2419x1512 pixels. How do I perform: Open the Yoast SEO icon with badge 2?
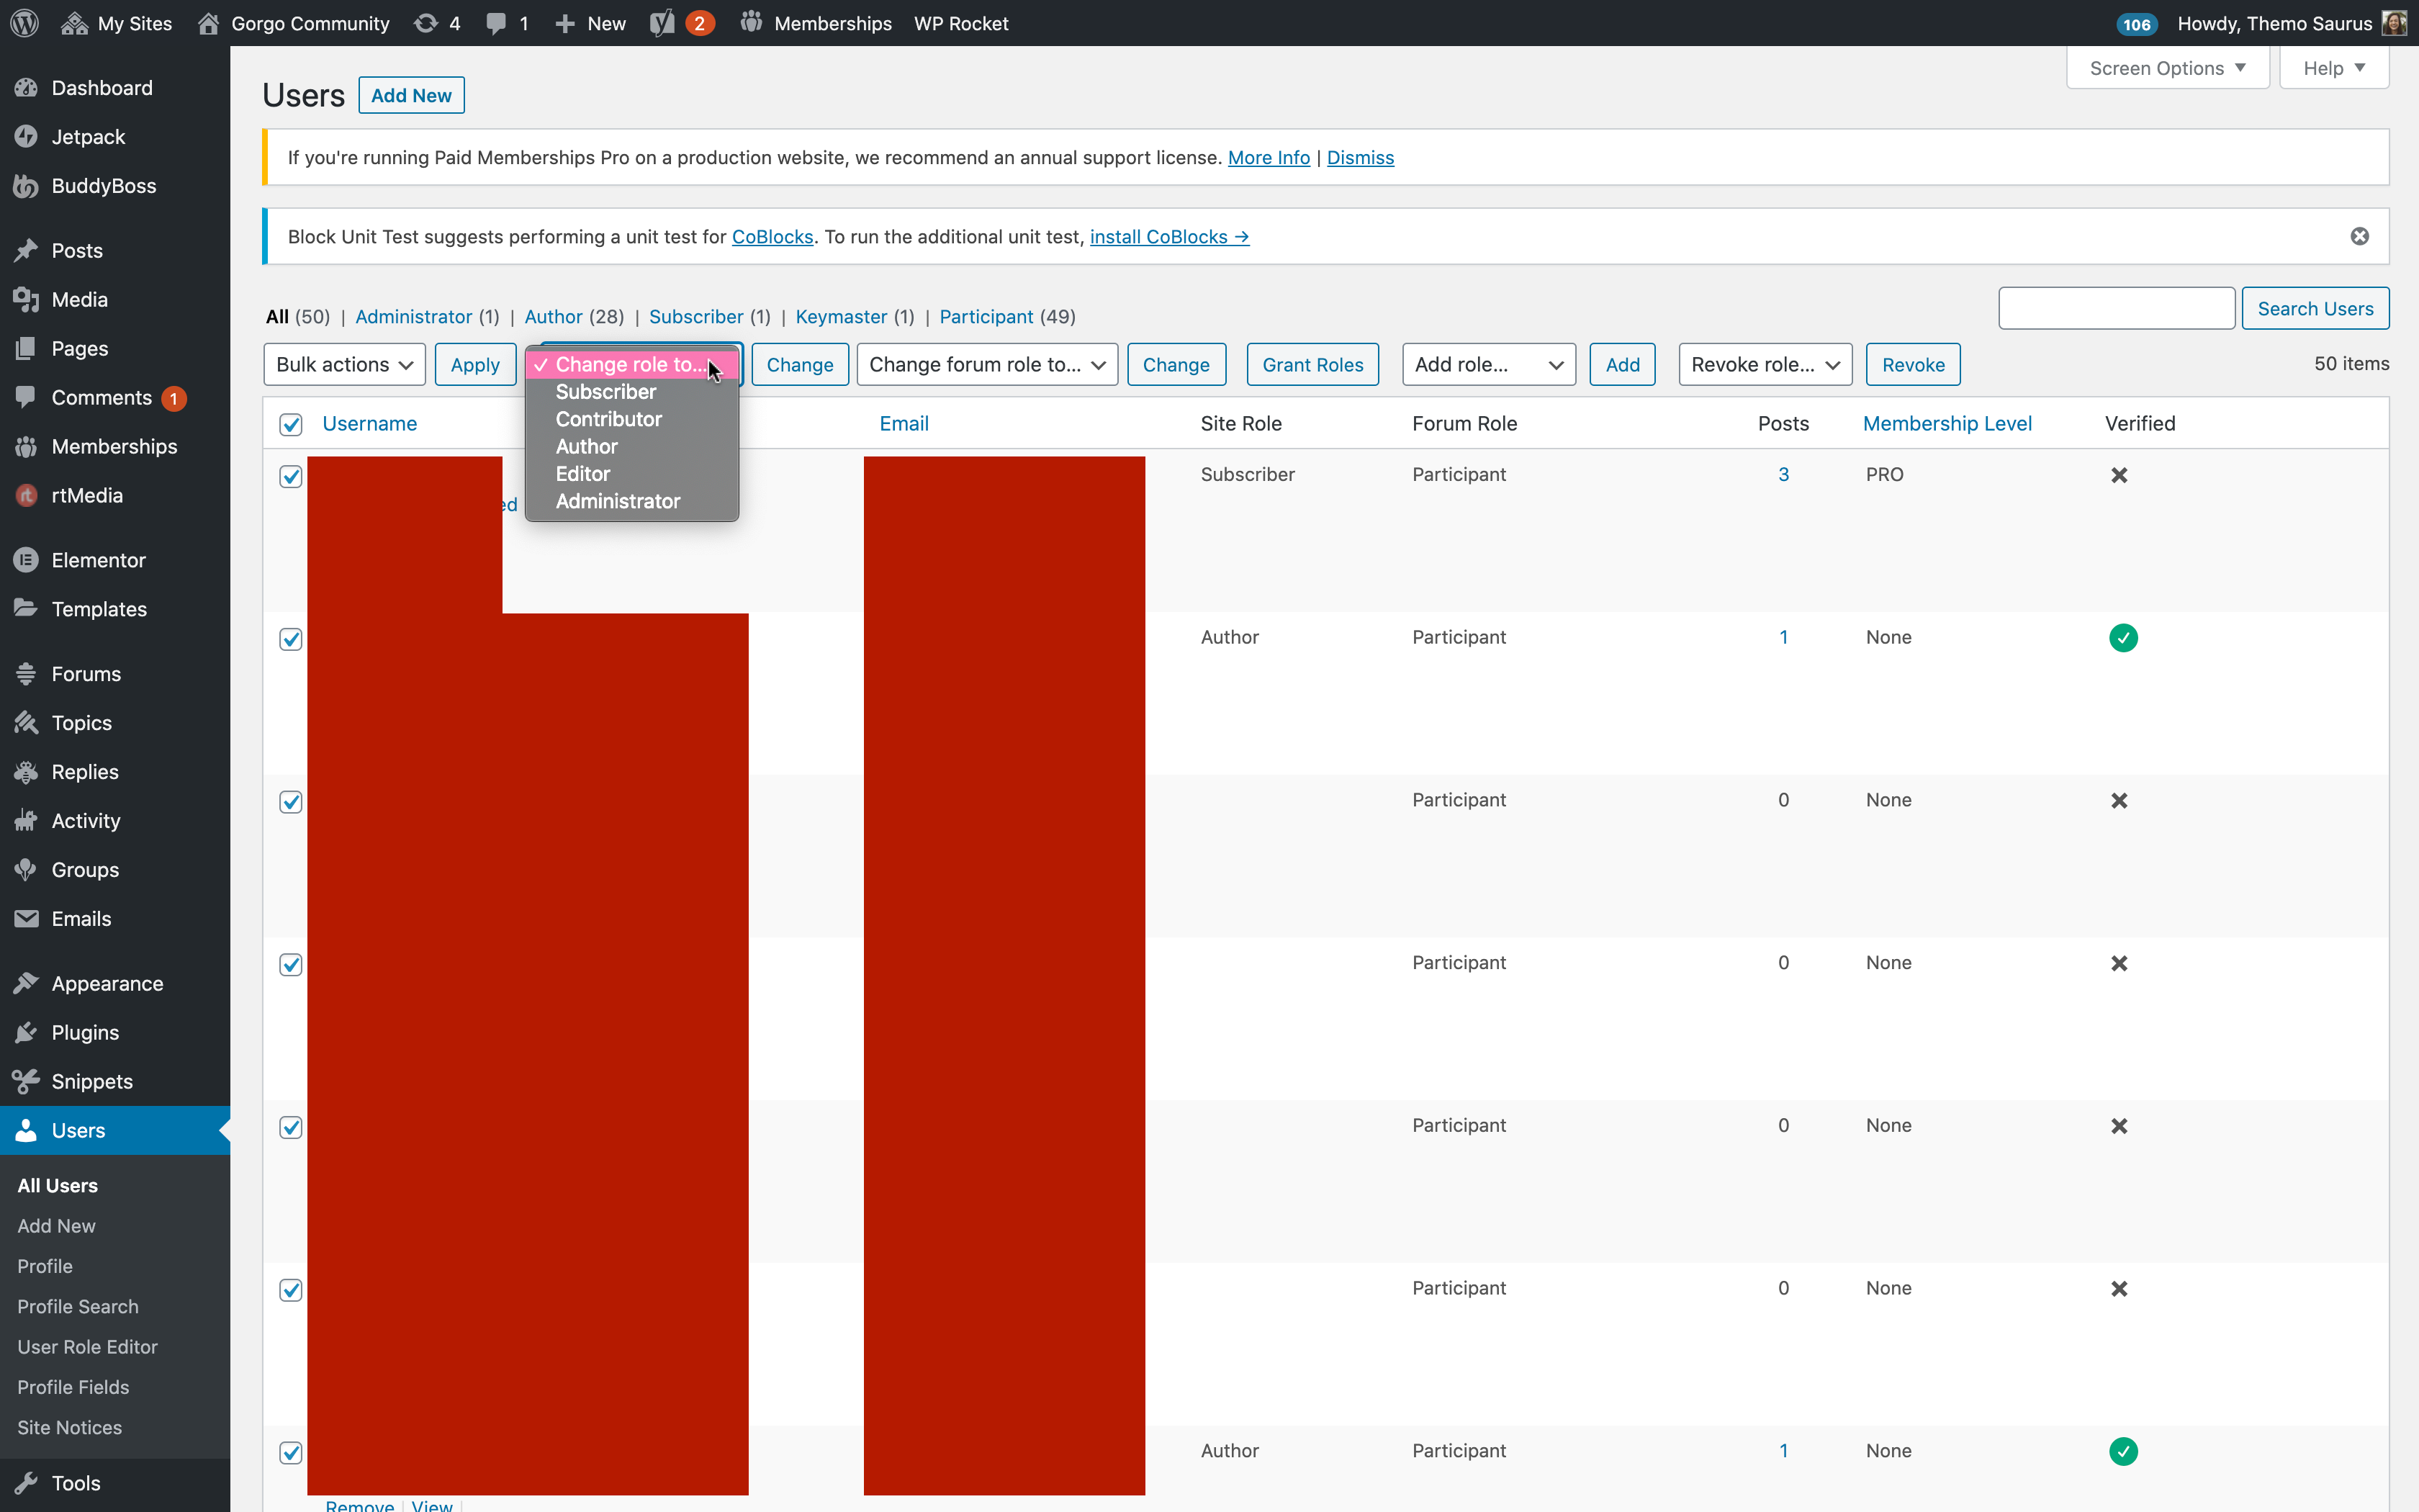[662, 23]
